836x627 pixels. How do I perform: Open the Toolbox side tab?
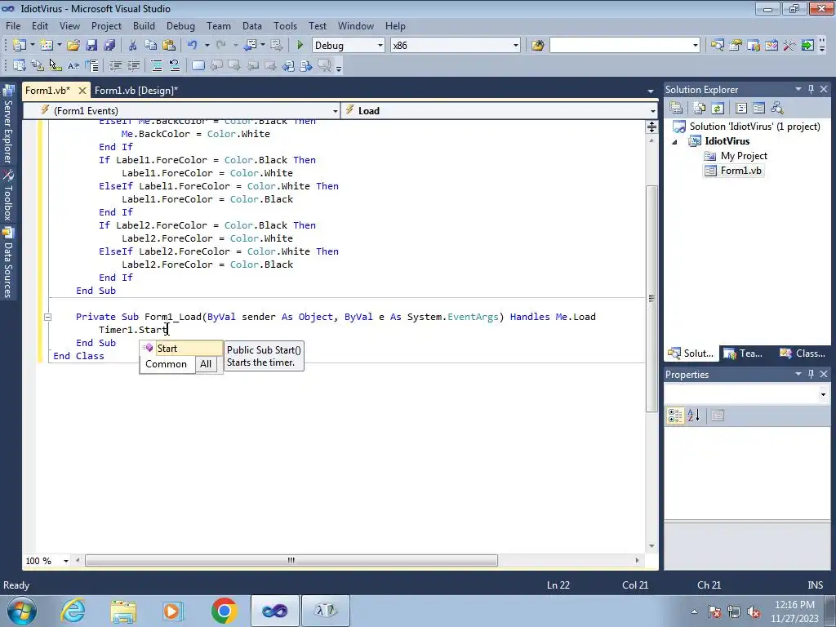[8, 196]
